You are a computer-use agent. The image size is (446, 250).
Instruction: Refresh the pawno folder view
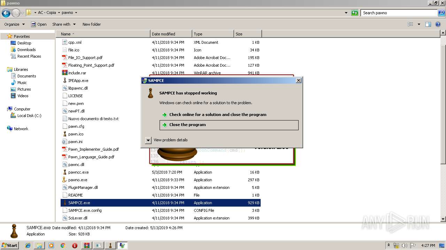[x=355, y=13]
